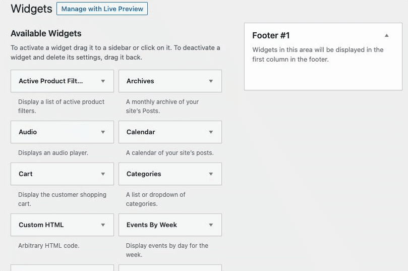The width and height of the screenshot is (408, 271).
Task: Expand the Active Product Filters widget arrow
Action: tap(103, 81)
